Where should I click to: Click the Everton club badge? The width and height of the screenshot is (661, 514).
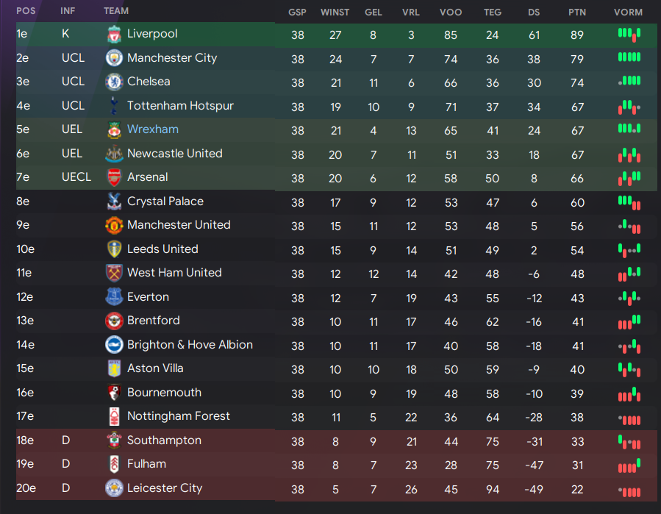tap(114, 297)
